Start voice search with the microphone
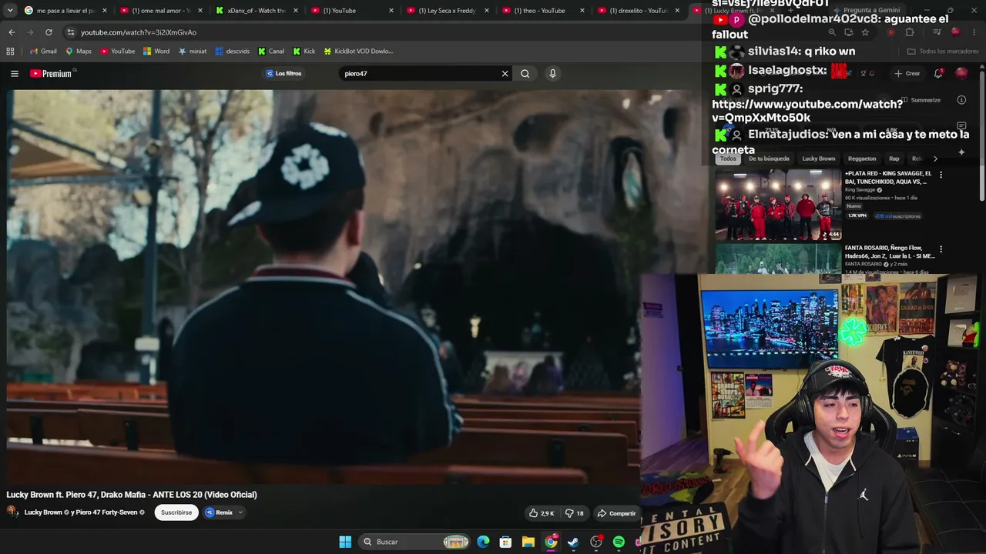The height and width of the screenshot is (554, 986). [552, 74]
